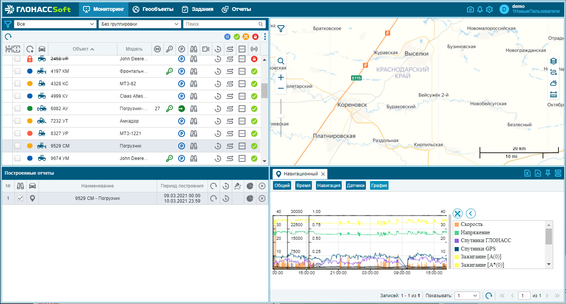Expand the 'Все' filter dropdown
566x304 pixels.
[x=55, y=24]
